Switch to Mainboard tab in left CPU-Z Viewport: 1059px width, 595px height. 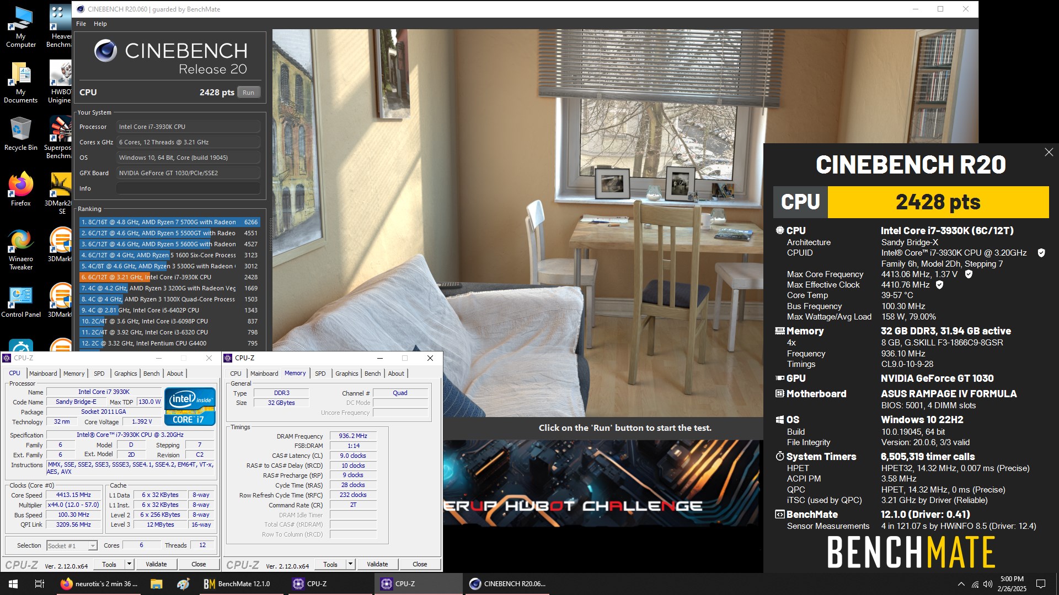[43, 374]
